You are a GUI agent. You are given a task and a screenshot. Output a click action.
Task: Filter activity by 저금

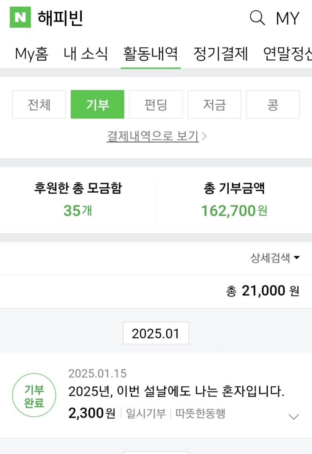(x=214, y=104)
